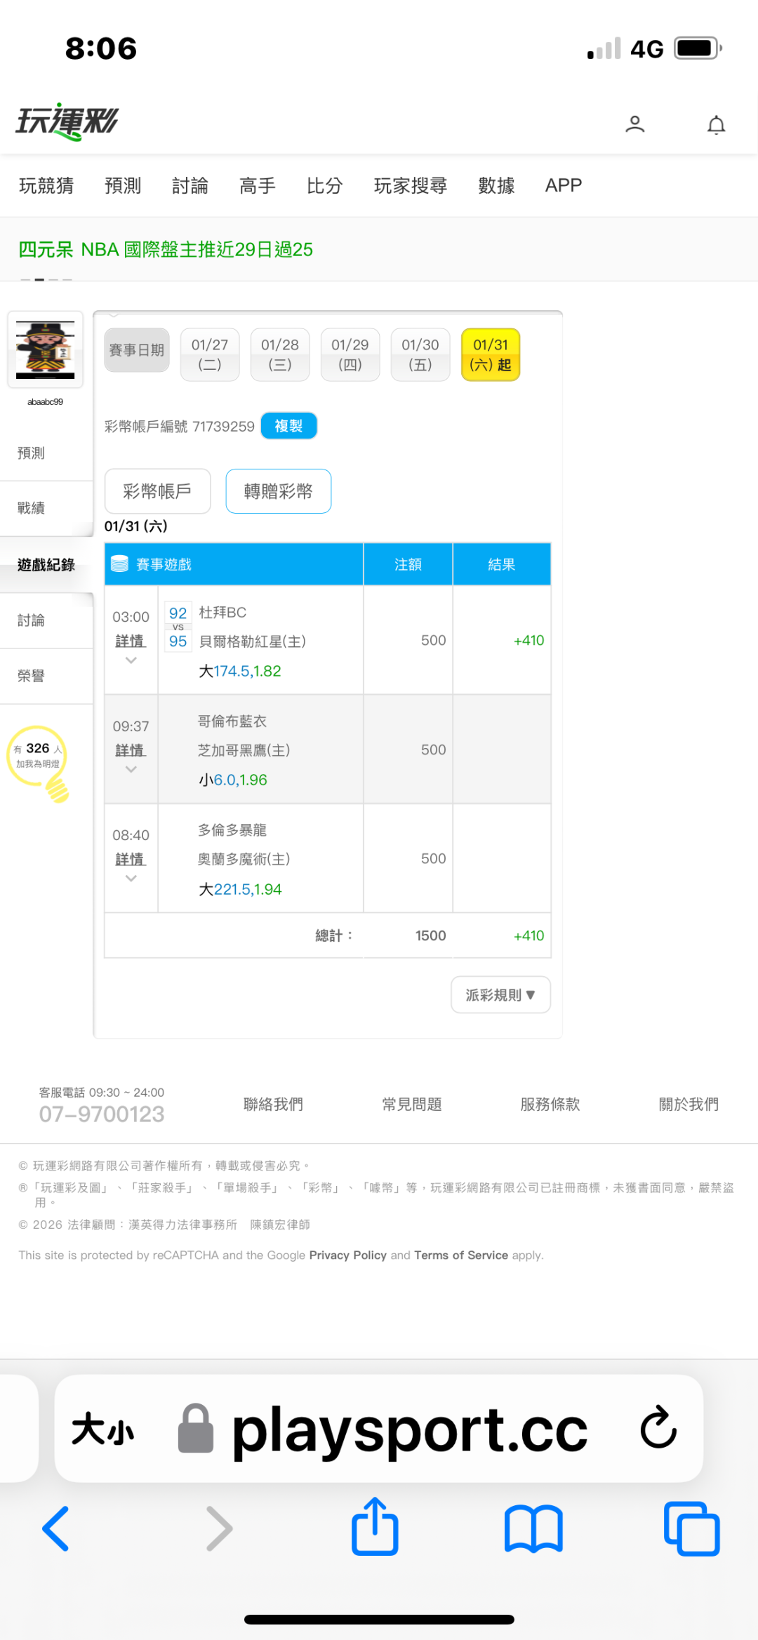758x1640 pixels.
Task: Tap the abaabc99 avatar thumbnail
Action: (46, 349)
